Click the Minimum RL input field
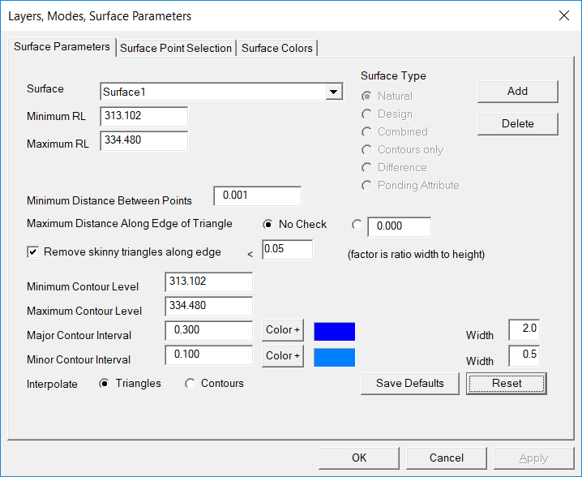This screenshot has height=477, width=582. pyautogui.click(x=144, y=116)
